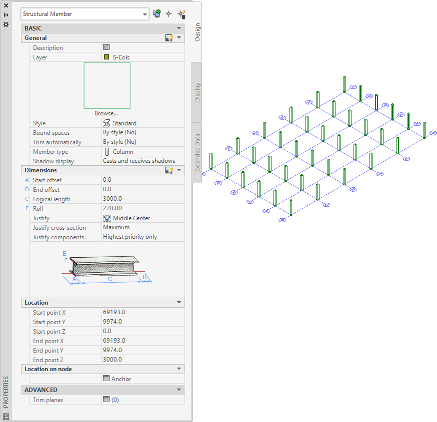The width and height of the screenshot is (437, 422).
Task: Toggle illustration icon in General header
Action: pyautogui.click(x=169, y=38)
